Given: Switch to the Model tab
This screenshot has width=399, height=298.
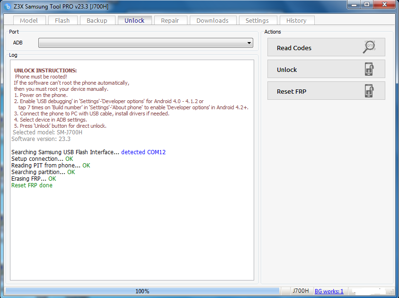Looking at the screenshot, I should click(29, 20).
